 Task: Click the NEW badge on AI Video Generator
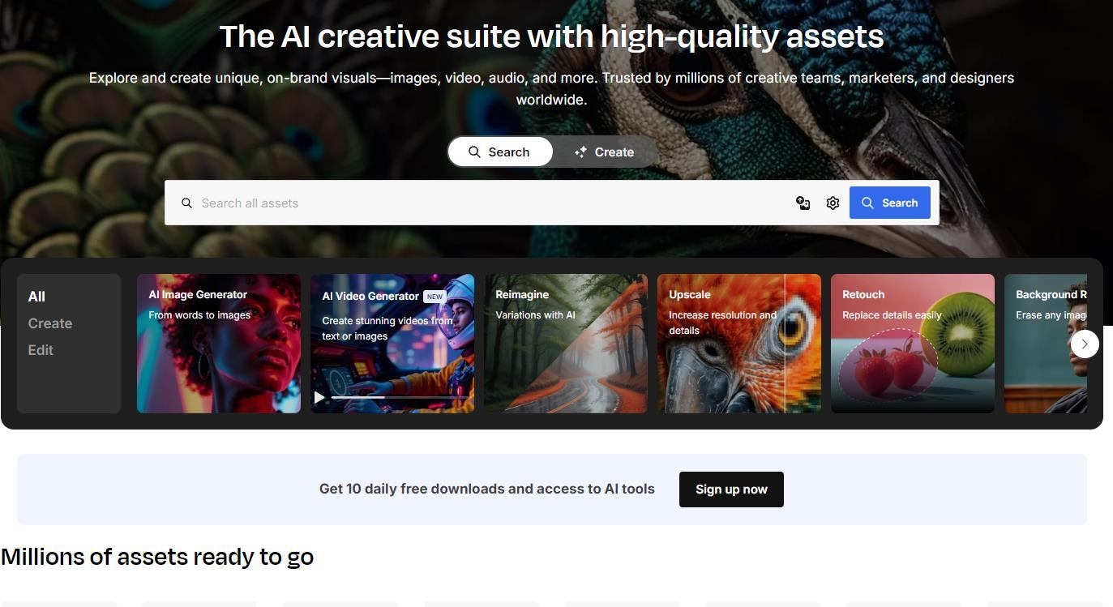click(x=434, y=297)
